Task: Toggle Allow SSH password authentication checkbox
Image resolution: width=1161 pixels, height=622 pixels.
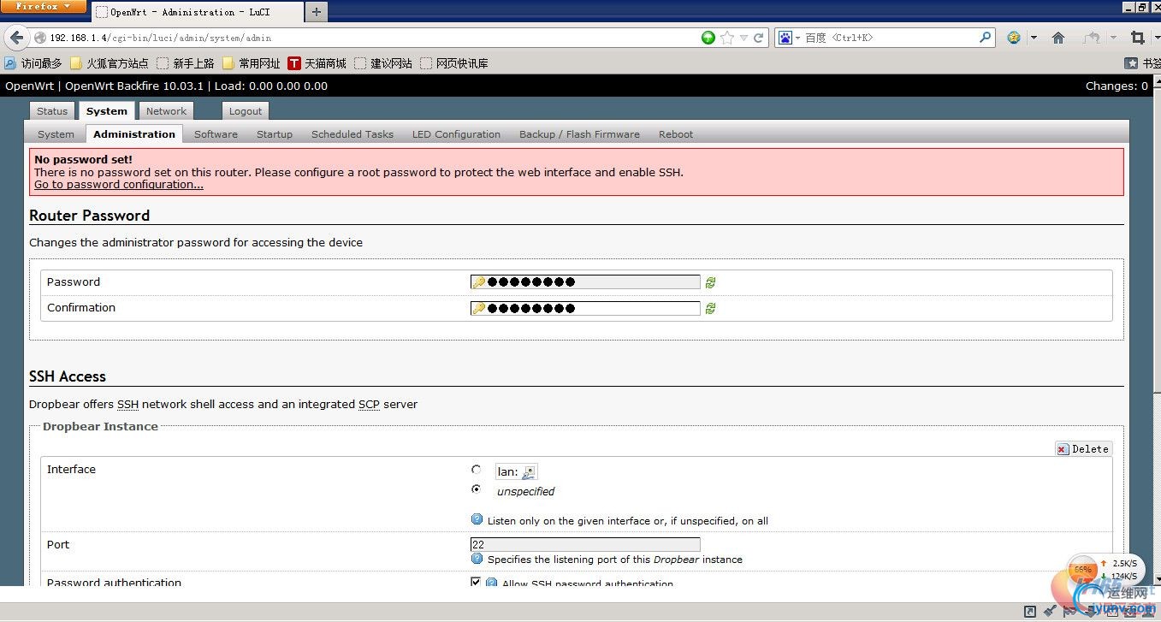Action: click(476, 582)
